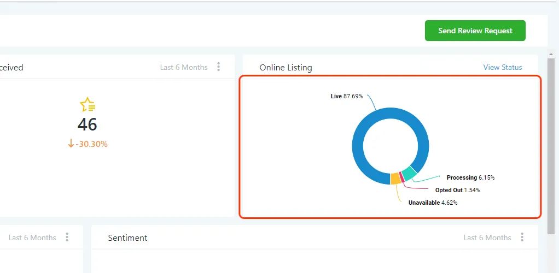This screenshot has height=273, width=559.
Task: Click the 46 reviews count
Action: point(88,124)
